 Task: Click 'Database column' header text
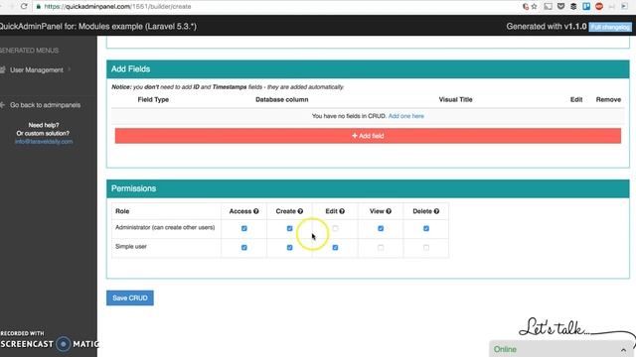tap(282, 99)
